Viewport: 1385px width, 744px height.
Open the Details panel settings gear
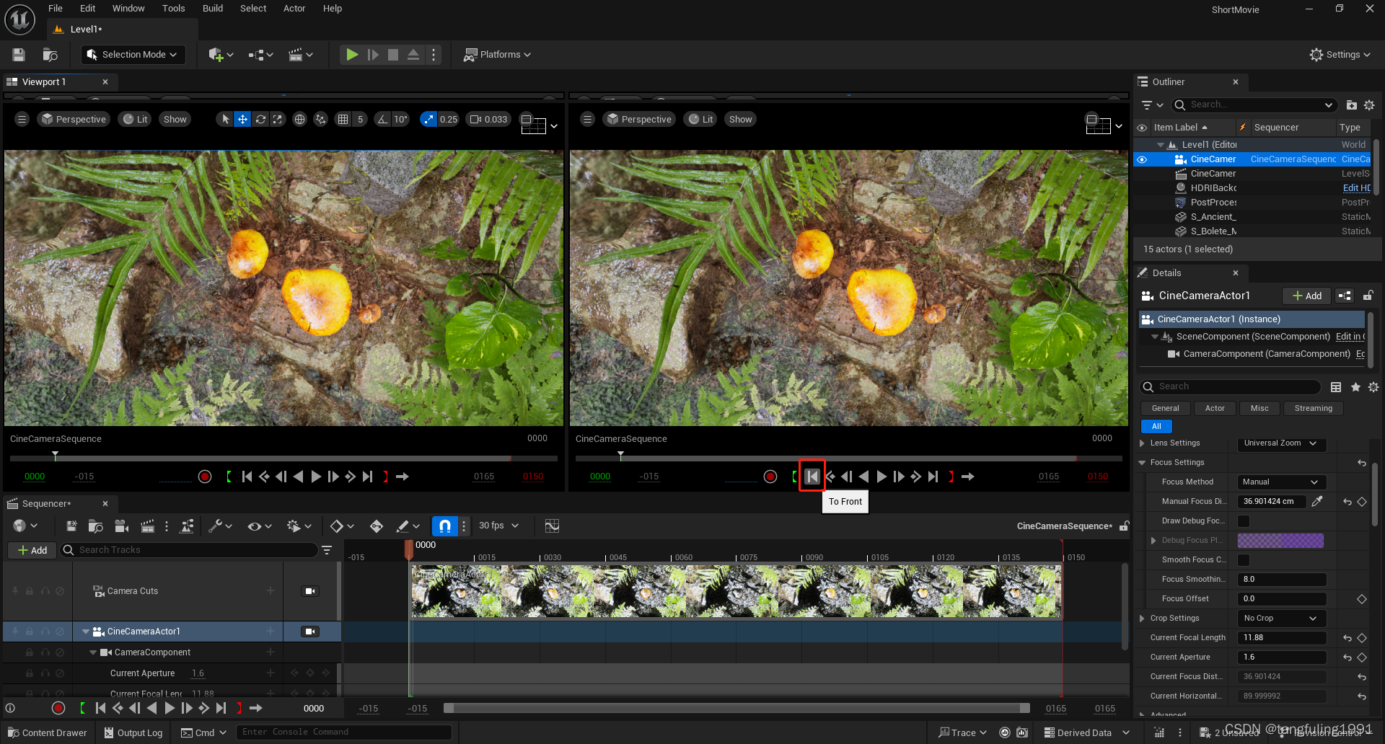(x=1373, y=387)
